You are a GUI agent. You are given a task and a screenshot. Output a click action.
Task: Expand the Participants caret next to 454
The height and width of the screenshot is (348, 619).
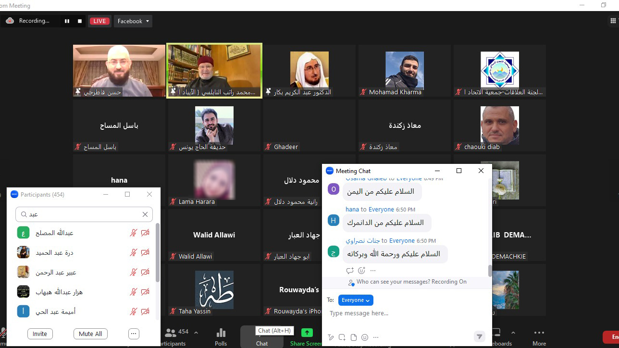tap(196, 332)
